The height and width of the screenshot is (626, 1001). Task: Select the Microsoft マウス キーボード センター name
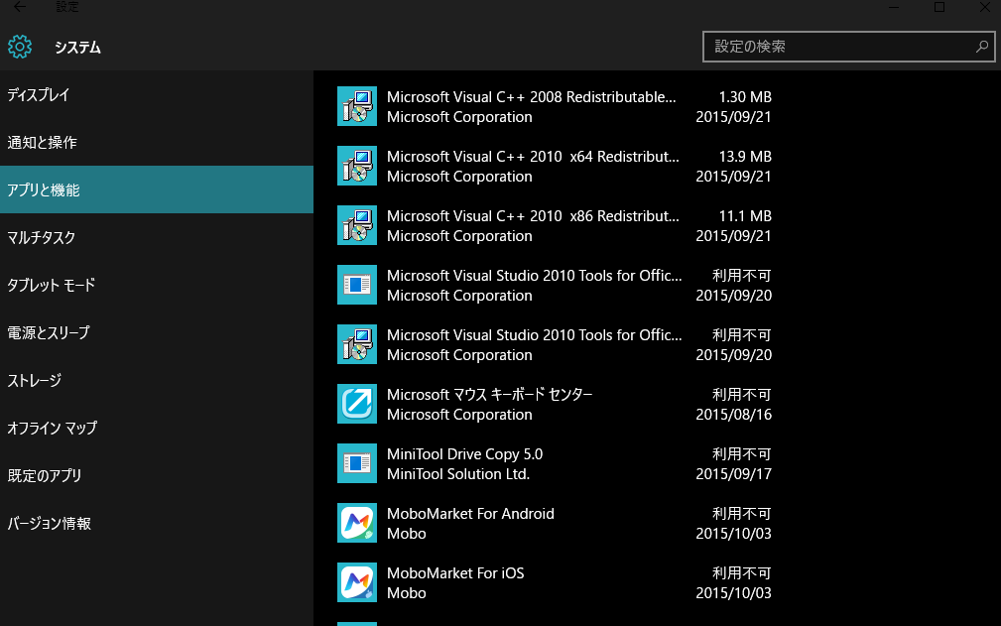(490, 395)
